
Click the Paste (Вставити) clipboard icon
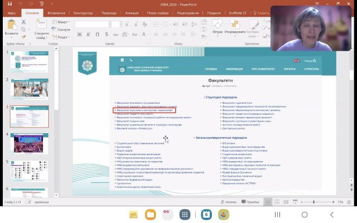11,26
